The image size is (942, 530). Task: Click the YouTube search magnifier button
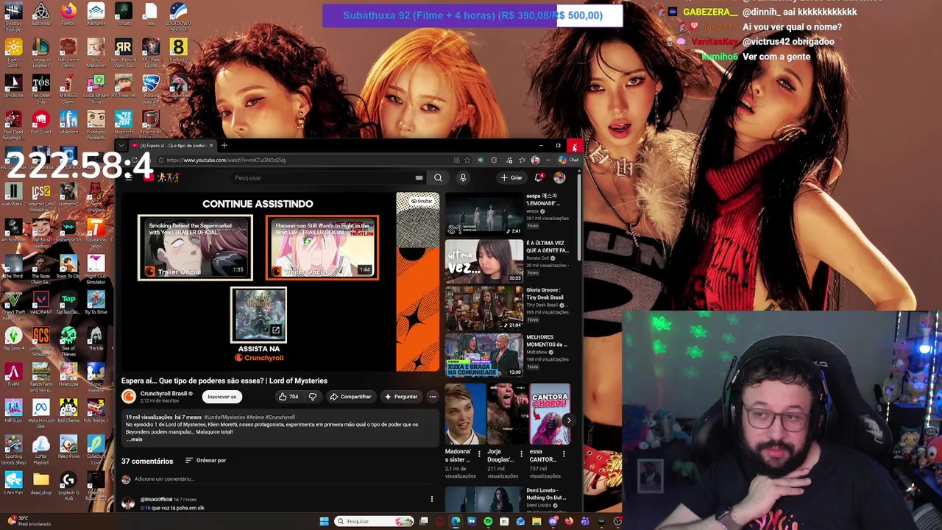tap(438, 177)
